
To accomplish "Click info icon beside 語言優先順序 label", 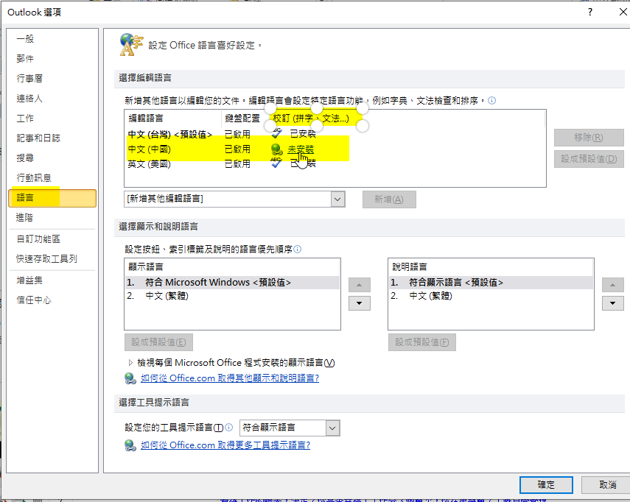I will pos(298,250).
